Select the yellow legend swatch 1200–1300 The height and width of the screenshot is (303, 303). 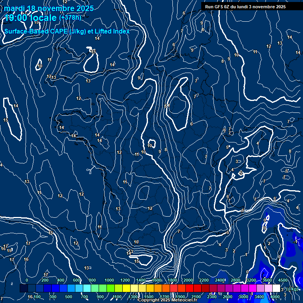[126, 288]
